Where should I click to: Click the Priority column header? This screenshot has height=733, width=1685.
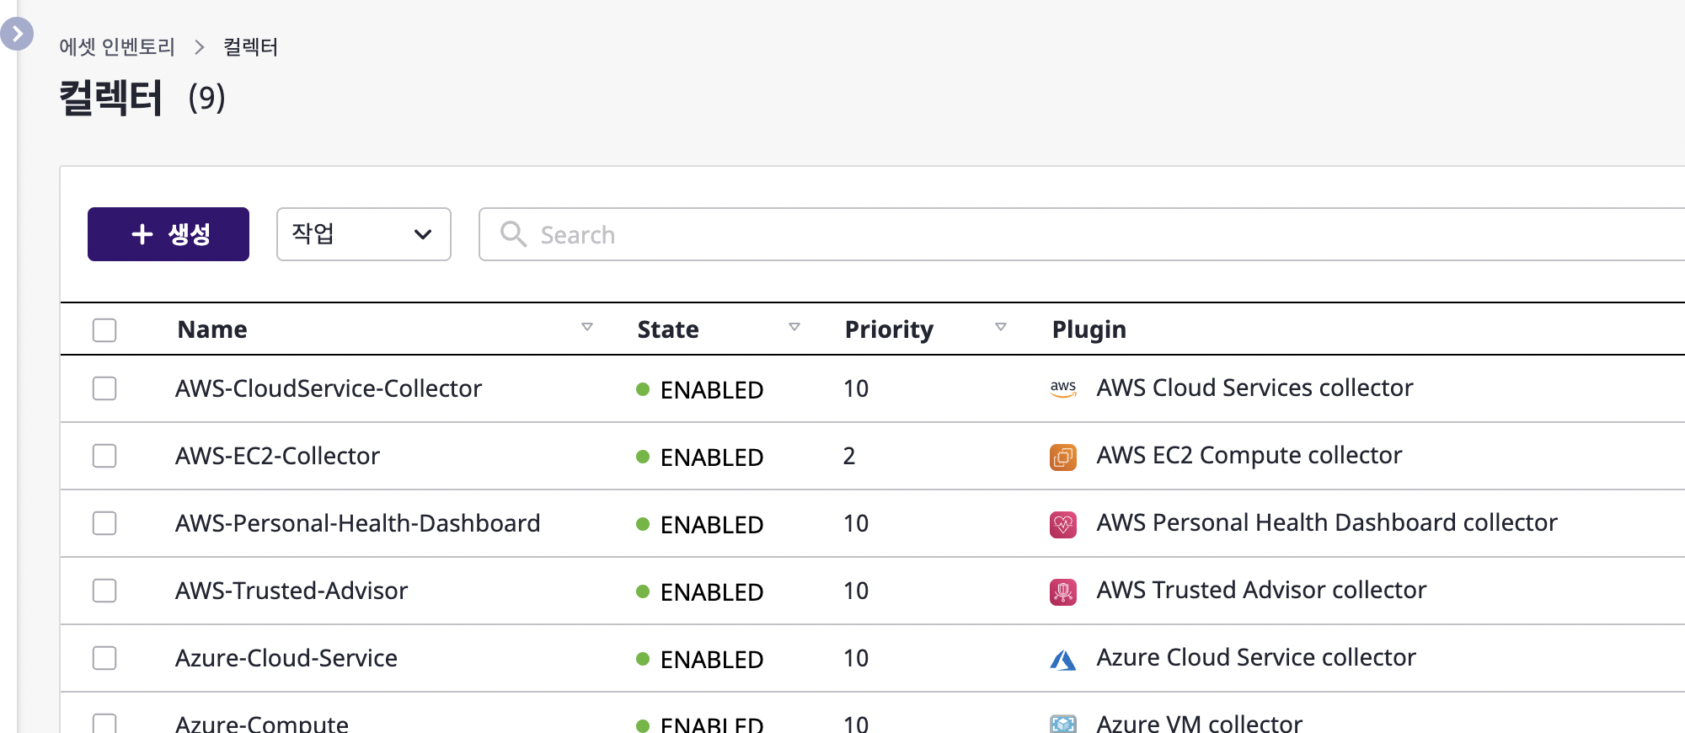(x=889, y=329)
